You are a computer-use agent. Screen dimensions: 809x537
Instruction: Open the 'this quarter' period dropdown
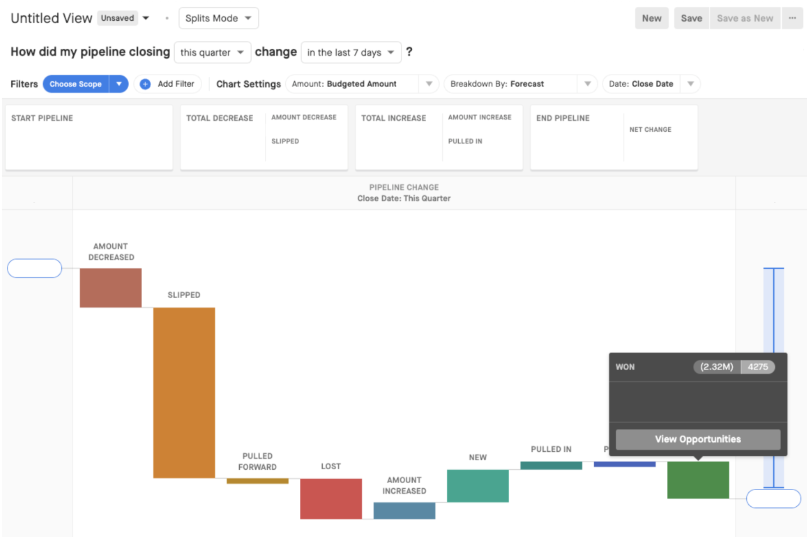tap(212, 52)
